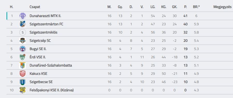Click the Felsőpakonyi KSE II. team crest
The image size is (233, 98).
pos(23,90)
